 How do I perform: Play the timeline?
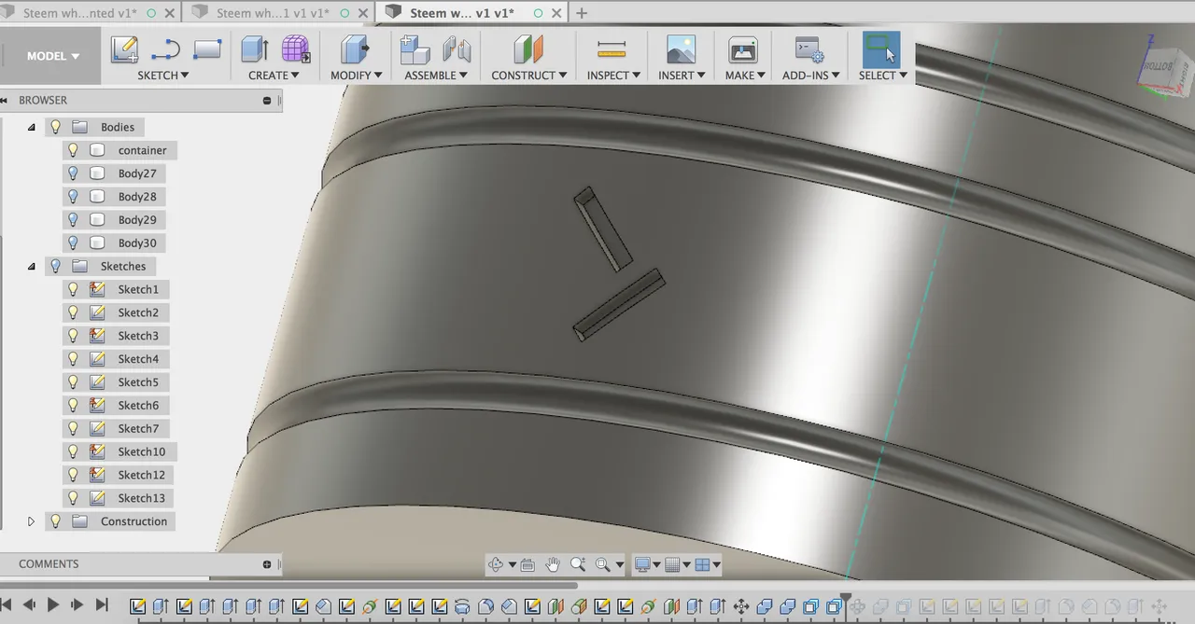pos(53,605)
